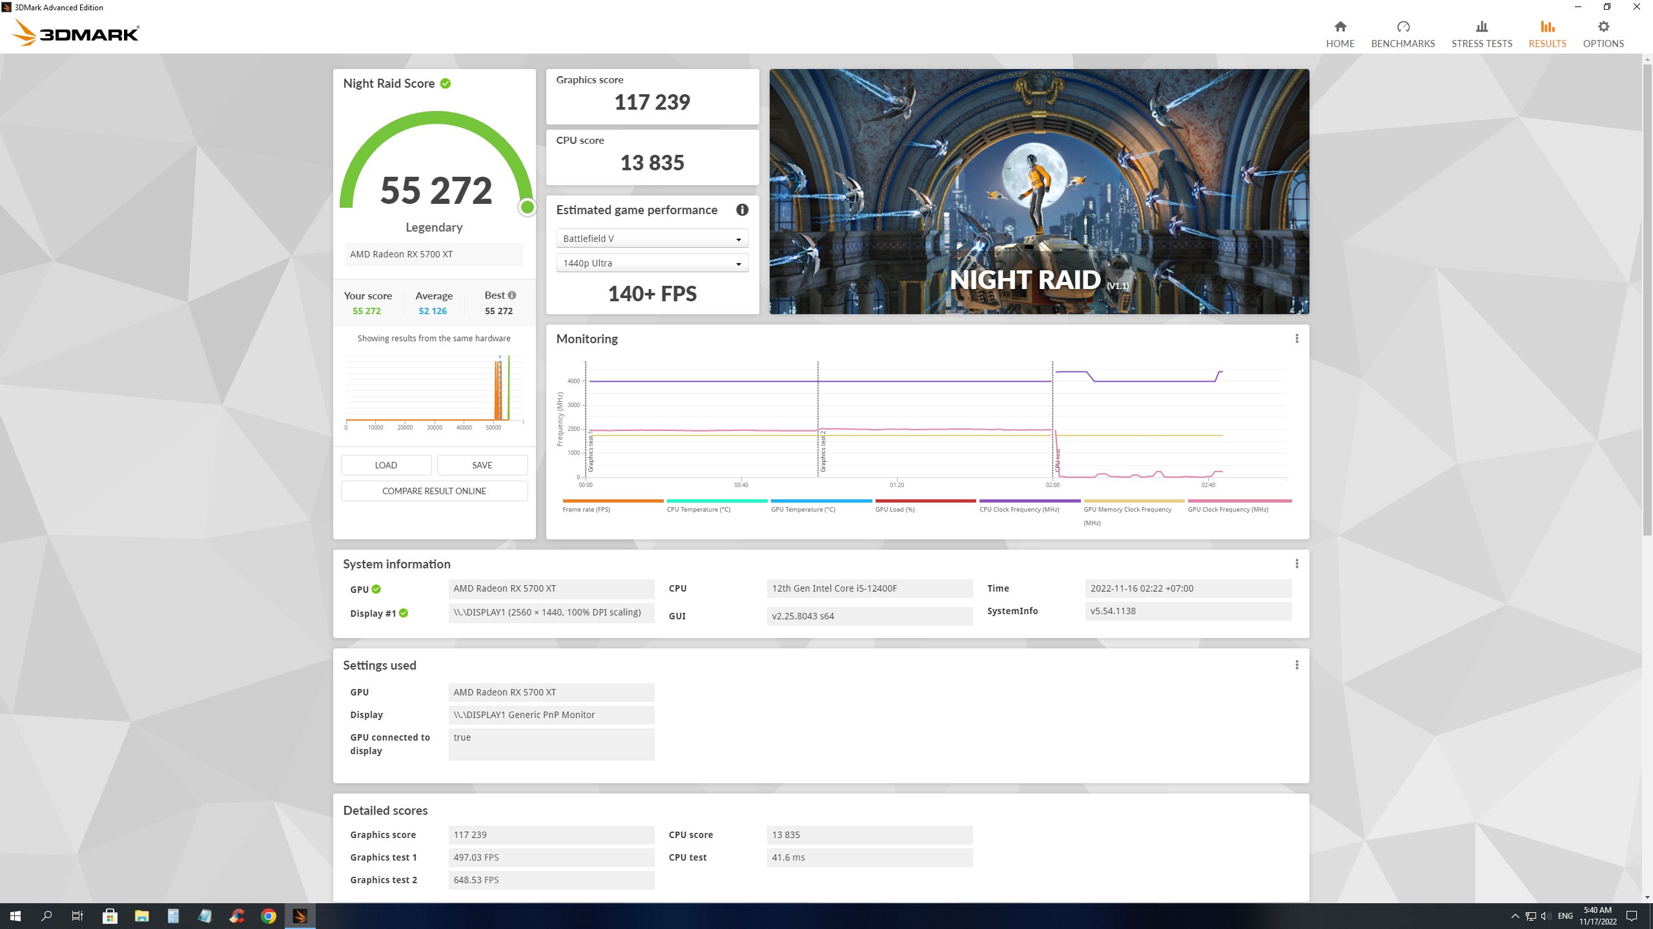This screenshot has height=929, width=1653.
Task: Click the 12th Gen Intel Core i5-12400F value
Action: (869, 588)
